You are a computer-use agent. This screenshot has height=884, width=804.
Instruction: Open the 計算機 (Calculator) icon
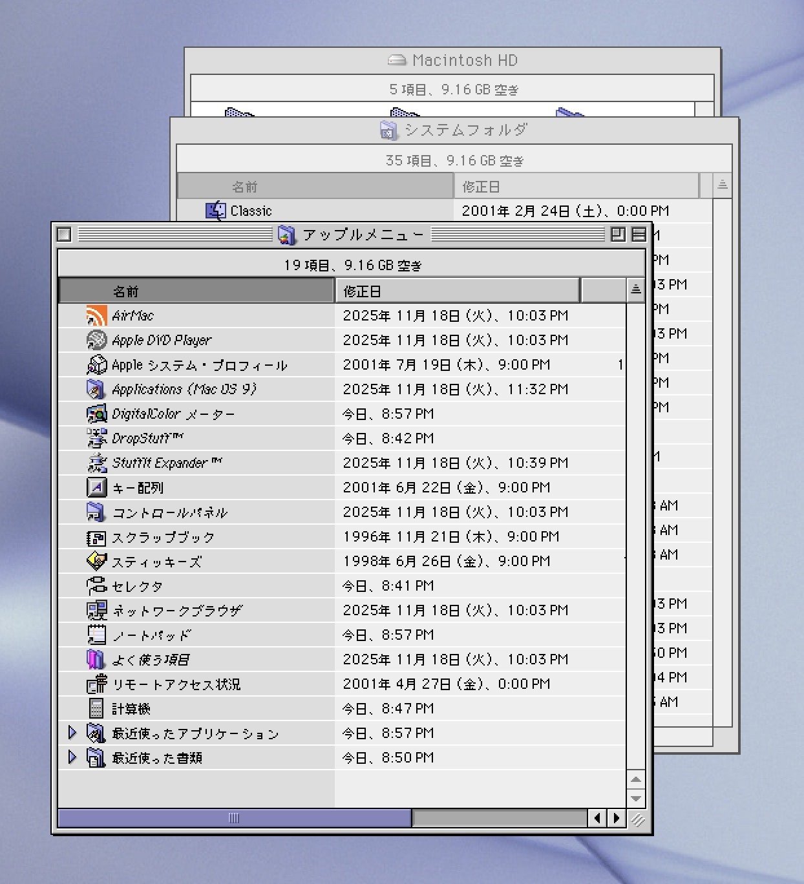[97, 708]
